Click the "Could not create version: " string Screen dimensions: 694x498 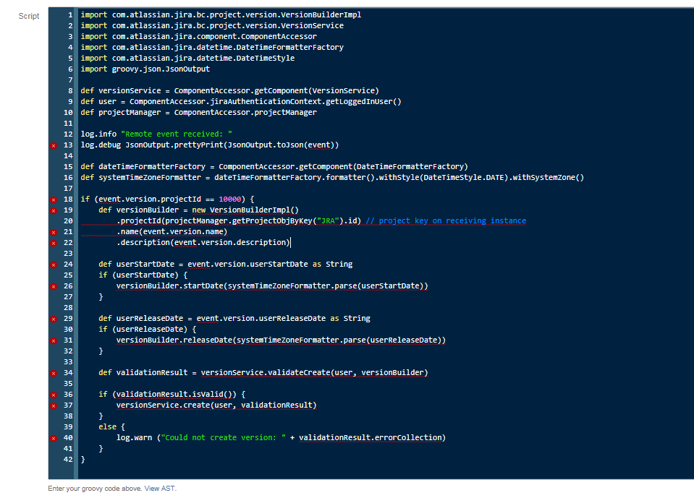pos(224,437)
